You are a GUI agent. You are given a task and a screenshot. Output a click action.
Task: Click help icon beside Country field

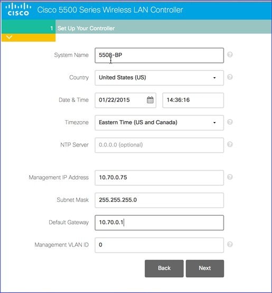point(230,77)
